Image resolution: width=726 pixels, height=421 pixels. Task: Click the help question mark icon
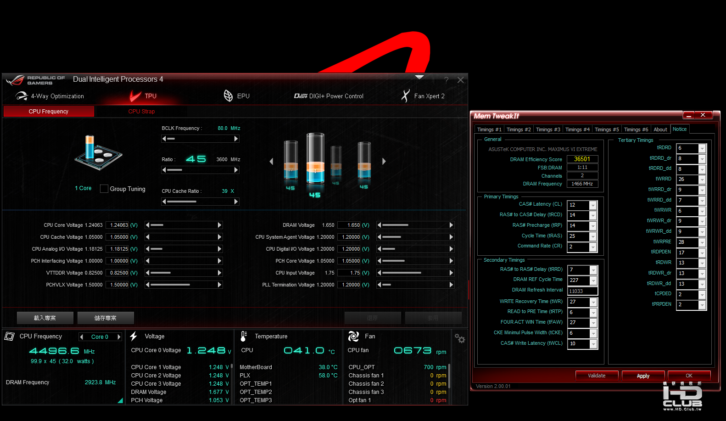(446, 80)
